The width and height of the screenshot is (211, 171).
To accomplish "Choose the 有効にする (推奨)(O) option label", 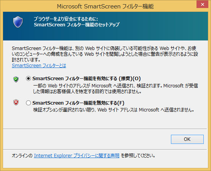I will click(87, 79).
